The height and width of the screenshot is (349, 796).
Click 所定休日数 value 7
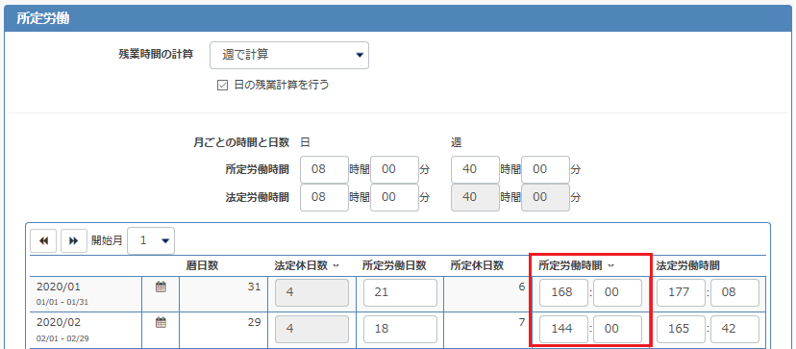pyautogui.click(x=521, y=322)
